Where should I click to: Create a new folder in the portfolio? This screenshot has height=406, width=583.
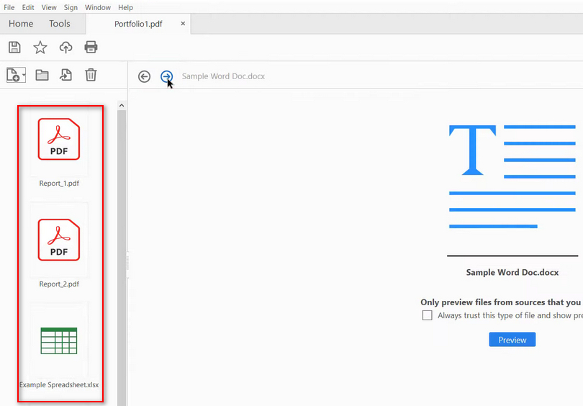[x=42, y=75]
